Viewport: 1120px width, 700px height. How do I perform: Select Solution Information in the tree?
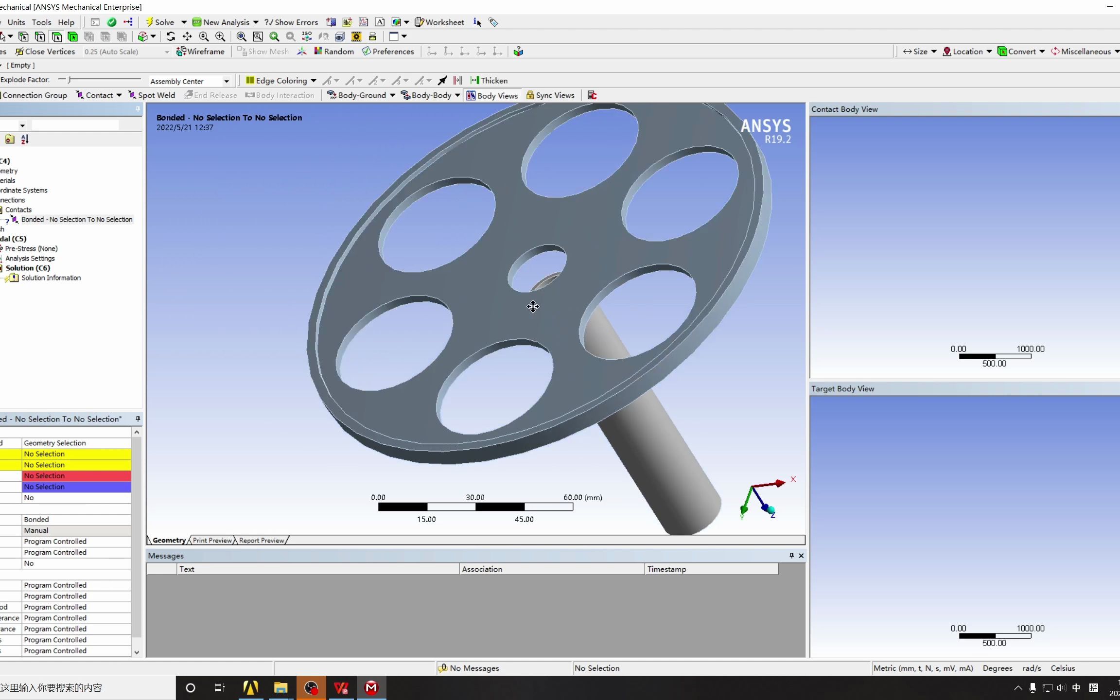click(x=51, y=278)
